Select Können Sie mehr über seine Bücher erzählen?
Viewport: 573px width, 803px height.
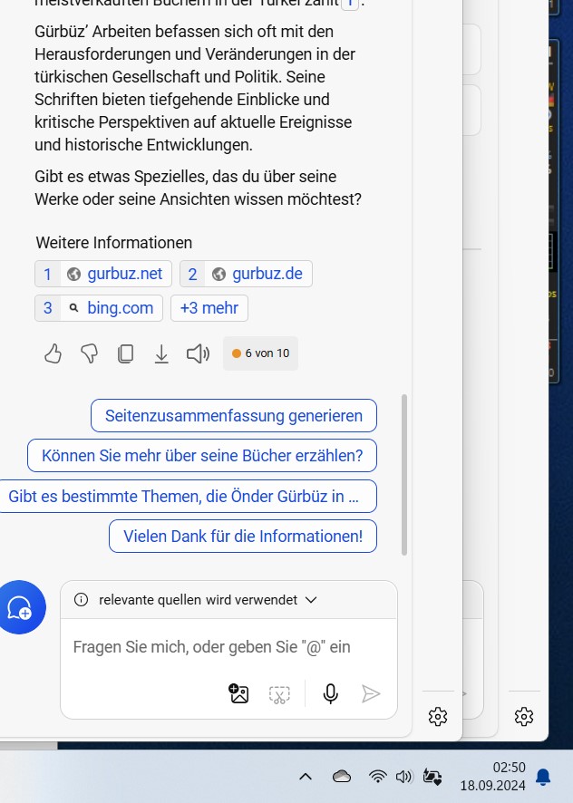202,456
